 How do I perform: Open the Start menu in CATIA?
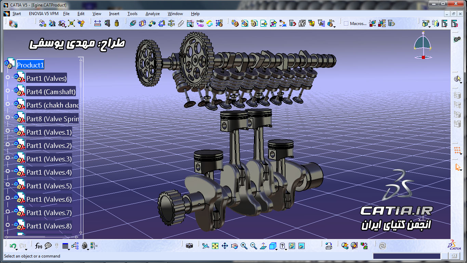17,14
